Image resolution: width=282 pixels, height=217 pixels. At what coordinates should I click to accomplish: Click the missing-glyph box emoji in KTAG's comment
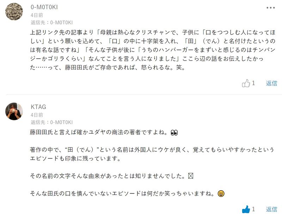pyautogui.click(x=191, y=176)
